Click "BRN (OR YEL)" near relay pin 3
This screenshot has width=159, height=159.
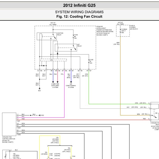click(142, 114)
